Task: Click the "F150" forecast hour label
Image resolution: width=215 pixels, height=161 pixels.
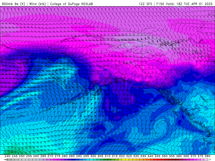Action: pos(160,4)
